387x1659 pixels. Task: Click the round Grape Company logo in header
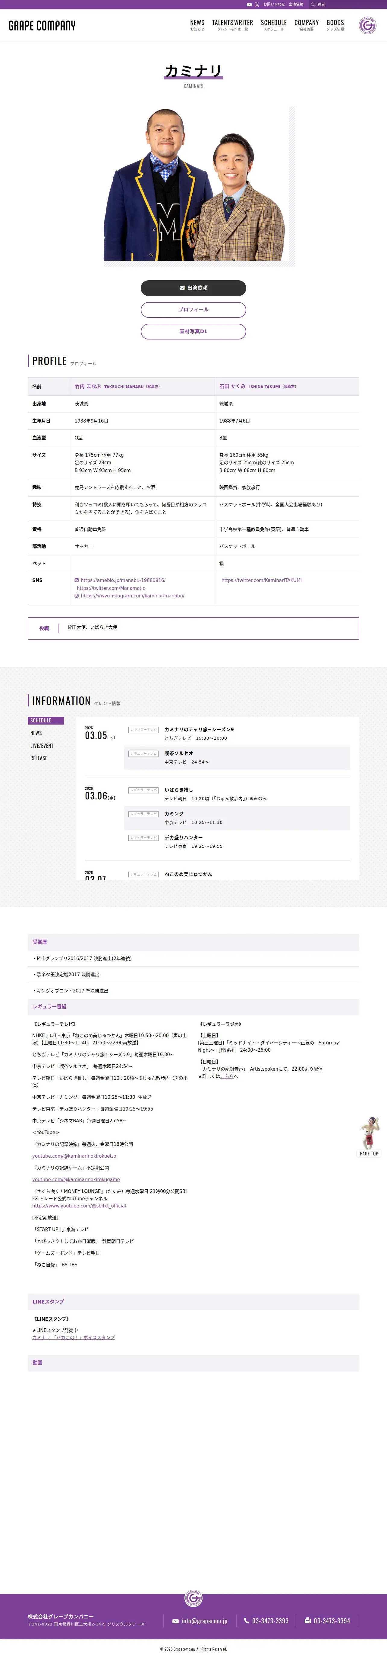(368, 25)
